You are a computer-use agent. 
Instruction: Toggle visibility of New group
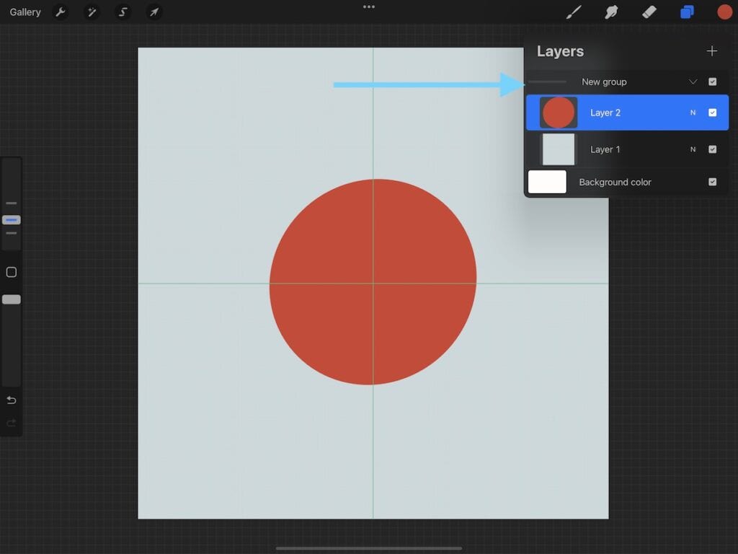(712, 82)
